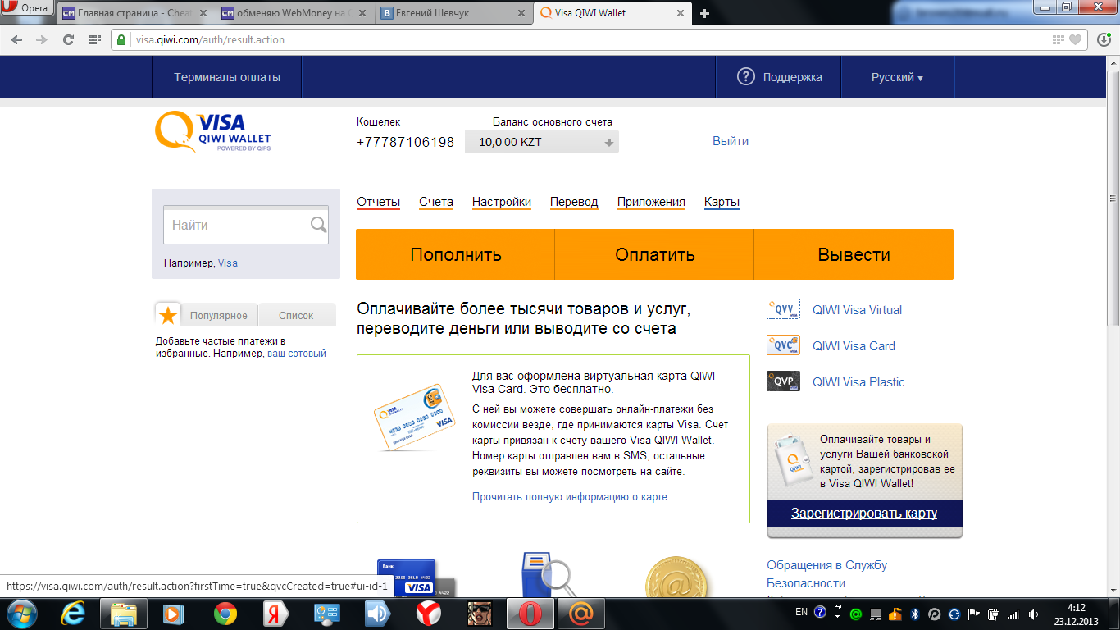Launch Google Chrome from taskbar

(x=225, y=613)
